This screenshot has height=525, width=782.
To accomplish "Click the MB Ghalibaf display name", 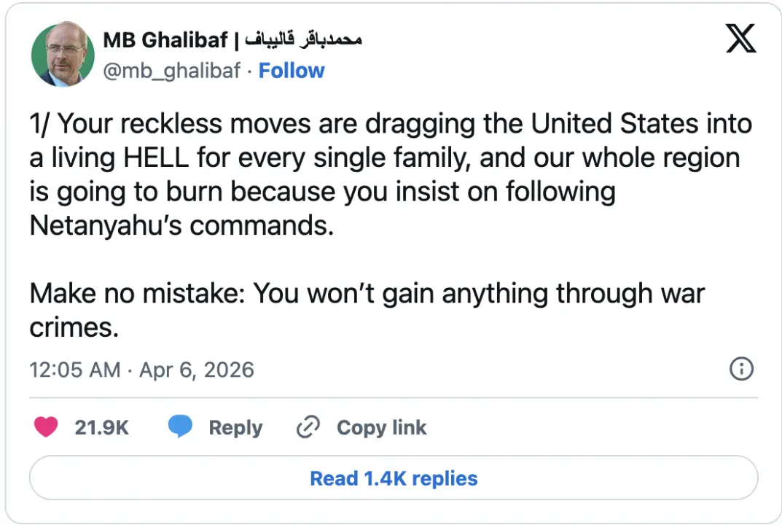I will [x=165, y=40].
